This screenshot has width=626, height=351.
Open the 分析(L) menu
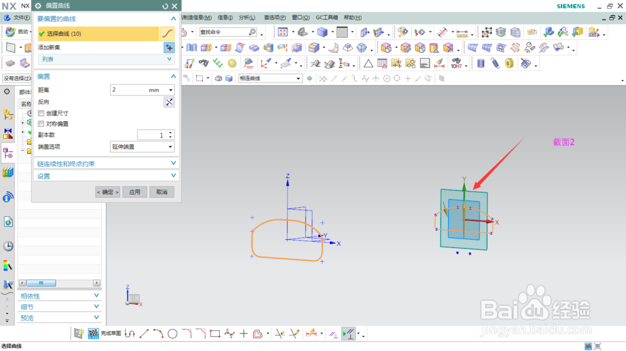(247, 17)
